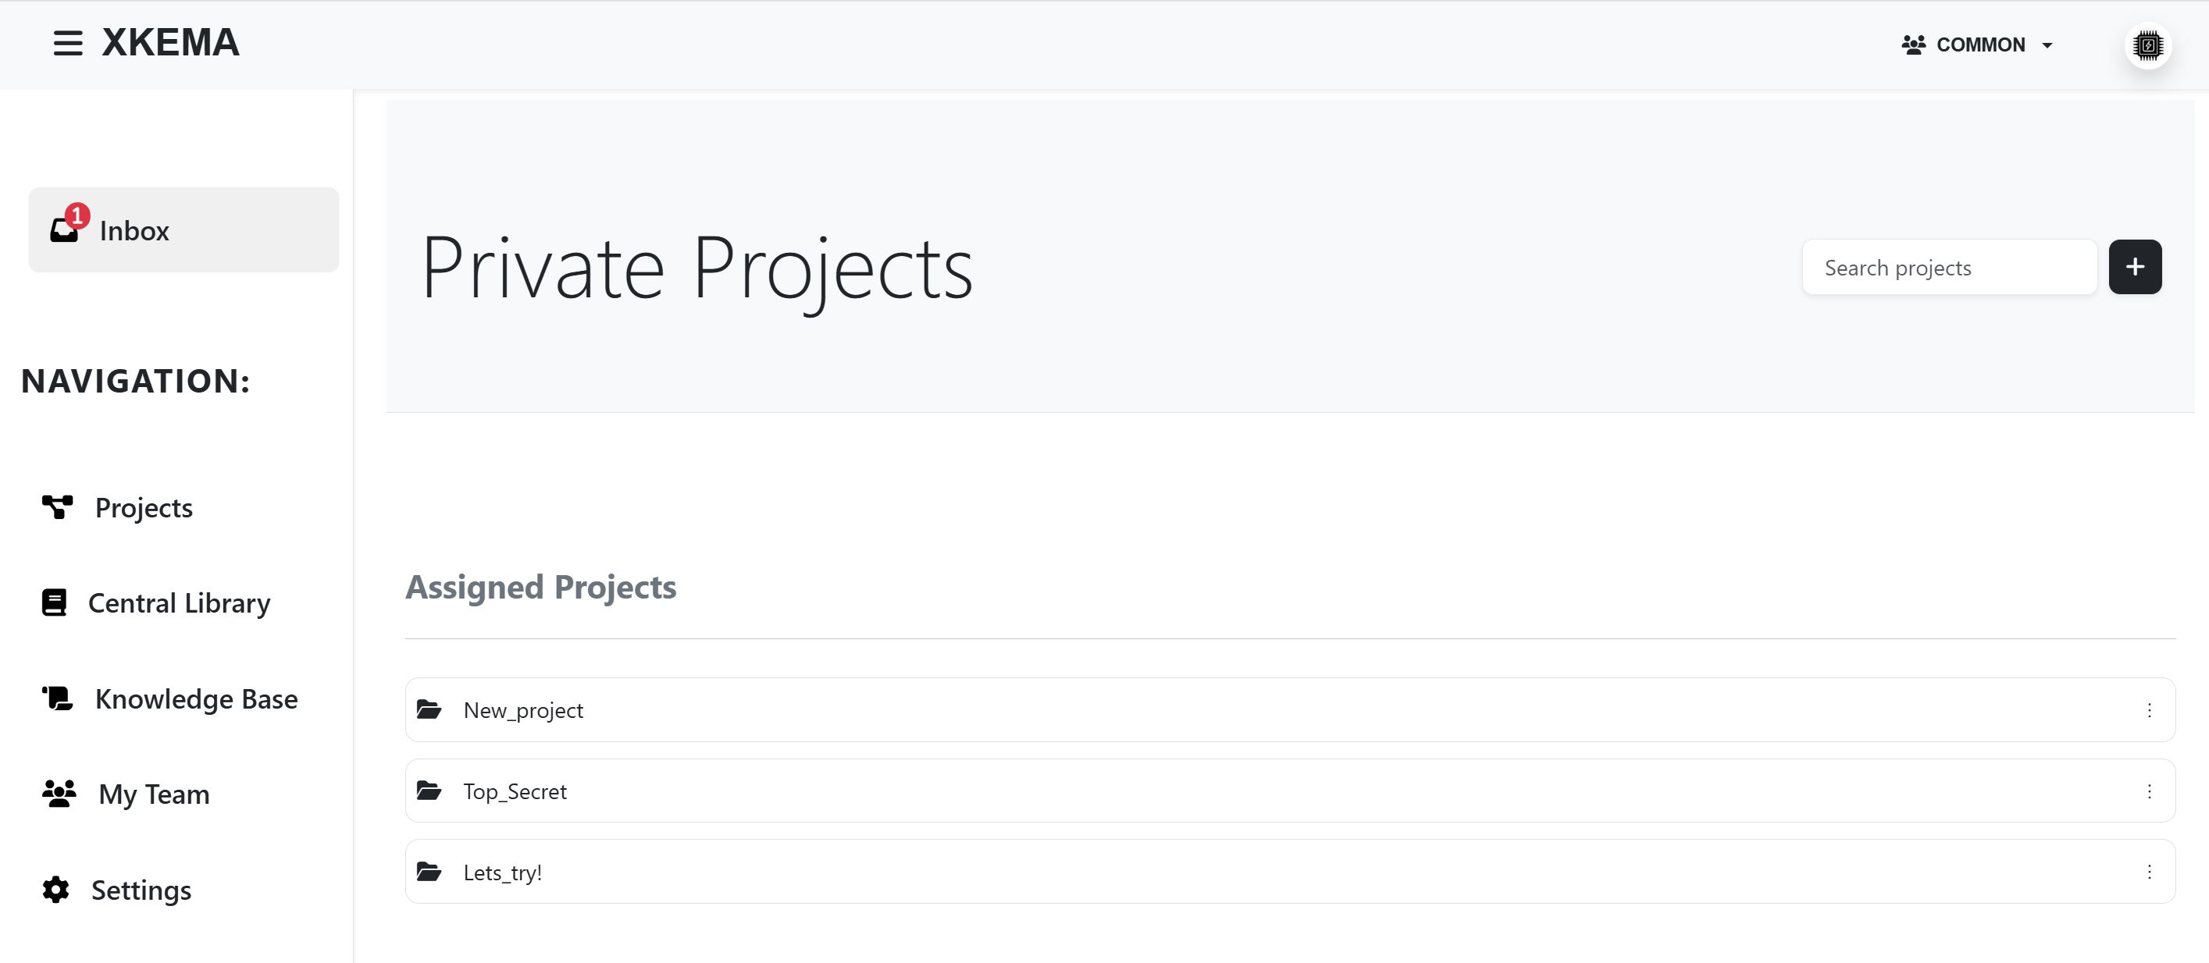Open Top_Secret three-dot options menu
The width and height of the screenshot is (2209, 963).
click(2149, 791)
